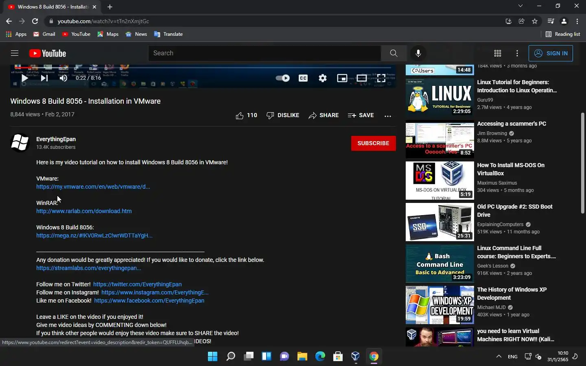This screenshot has width=586, height=366.
Task: Share this video
Action: point(324,115)
